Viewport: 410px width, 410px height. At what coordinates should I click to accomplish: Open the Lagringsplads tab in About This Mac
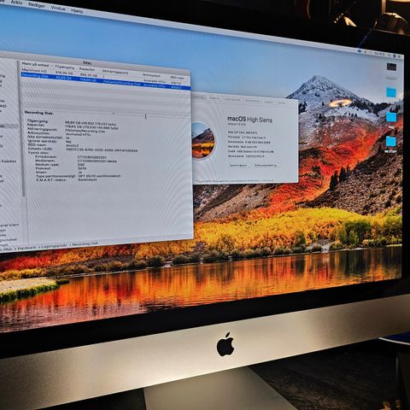232,99
